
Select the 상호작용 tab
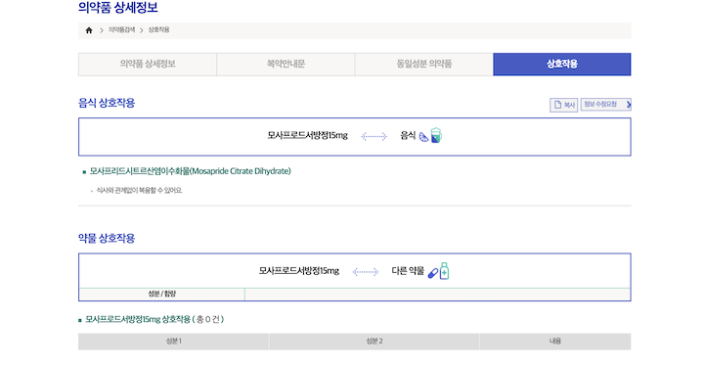(x=562, y=65)
